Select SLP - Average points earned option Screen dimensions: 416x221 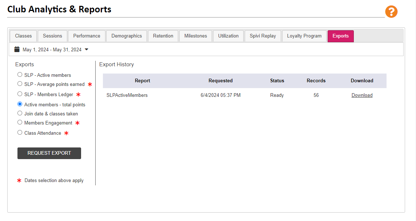pos(20,84)
